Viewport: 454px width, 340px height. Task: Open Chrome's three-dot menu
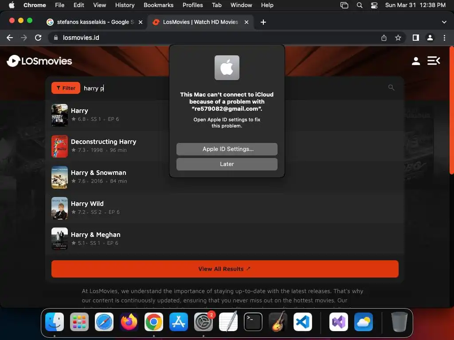444,38
